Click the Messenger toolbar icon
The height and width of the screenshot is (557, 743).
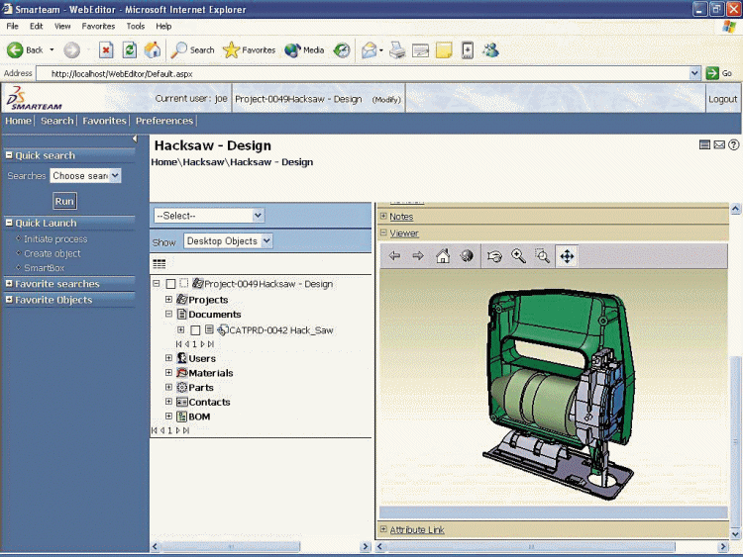[x=491, y=50]
